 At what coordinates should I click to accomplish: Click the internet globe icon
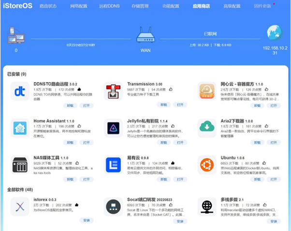point(275,33)
